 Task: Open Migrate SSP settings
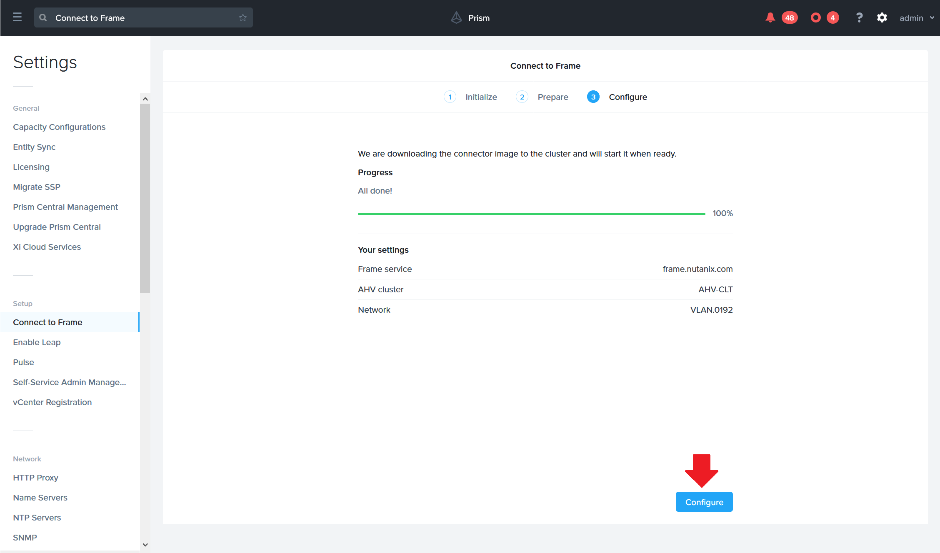point(37,187)
